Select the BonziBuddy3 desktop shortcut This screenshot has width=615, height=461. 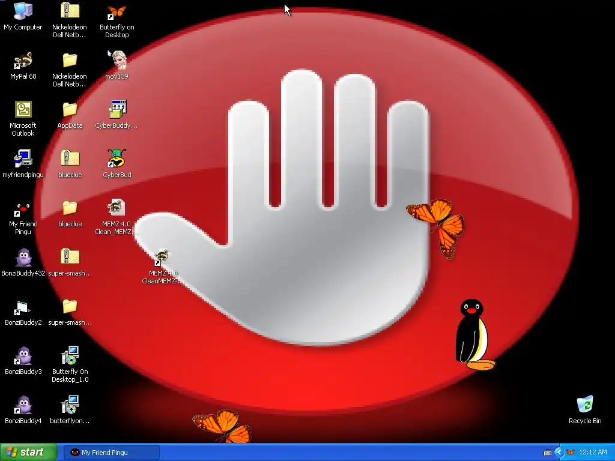click(x=23, y=361)
